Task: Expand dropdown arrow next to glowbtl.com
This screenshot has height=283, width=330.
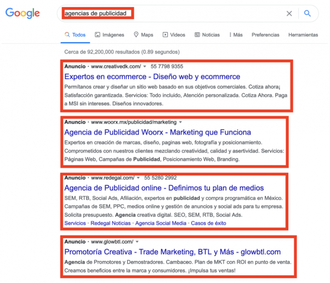Action: (x=137, y=242)
